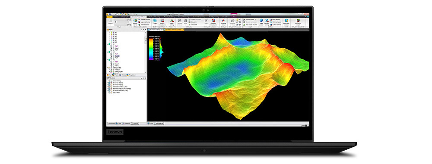Image resolution: width=432 pixels, height=164 pixels.
Task: Toggle the BT8 checkbox in Input tree
Action: [114, 42]
